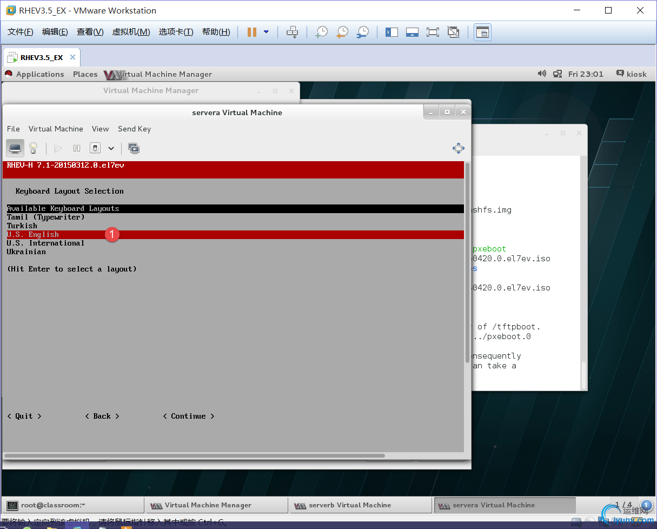Screen dimensions: 657x529
Task: Open the 编辑(E) menu
Action: pyautogui.click(x=55, y=32)
